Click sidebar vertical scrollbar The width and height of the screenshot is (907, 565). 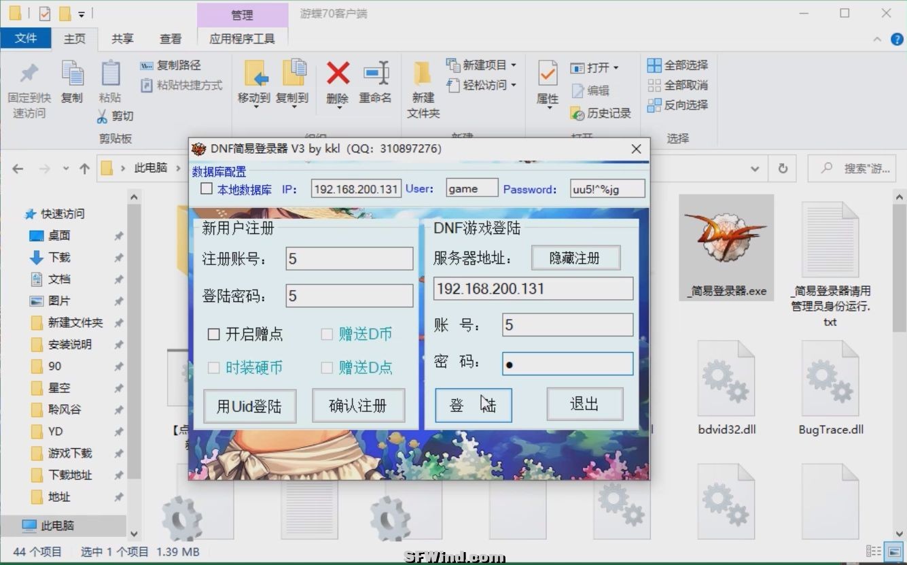(x=134, y=340)
